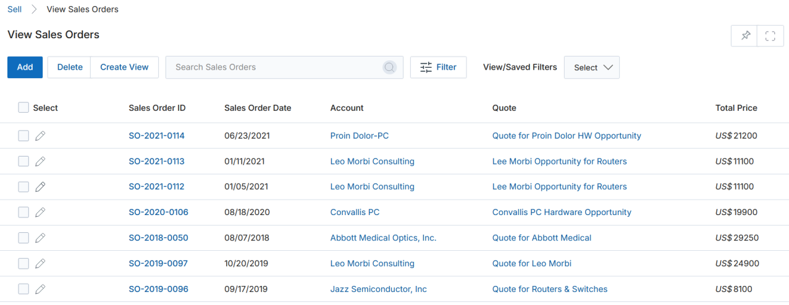789x305 pixels.
Task: Edit order SO-2019-0097 with pencil icon
Action: click(40, 263)
